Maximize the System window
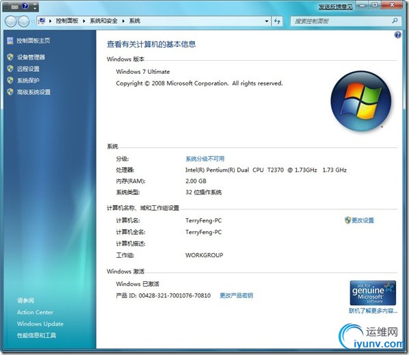Image resolution: width=409 pixels, height=355 pixels. [x=375, y=5]
